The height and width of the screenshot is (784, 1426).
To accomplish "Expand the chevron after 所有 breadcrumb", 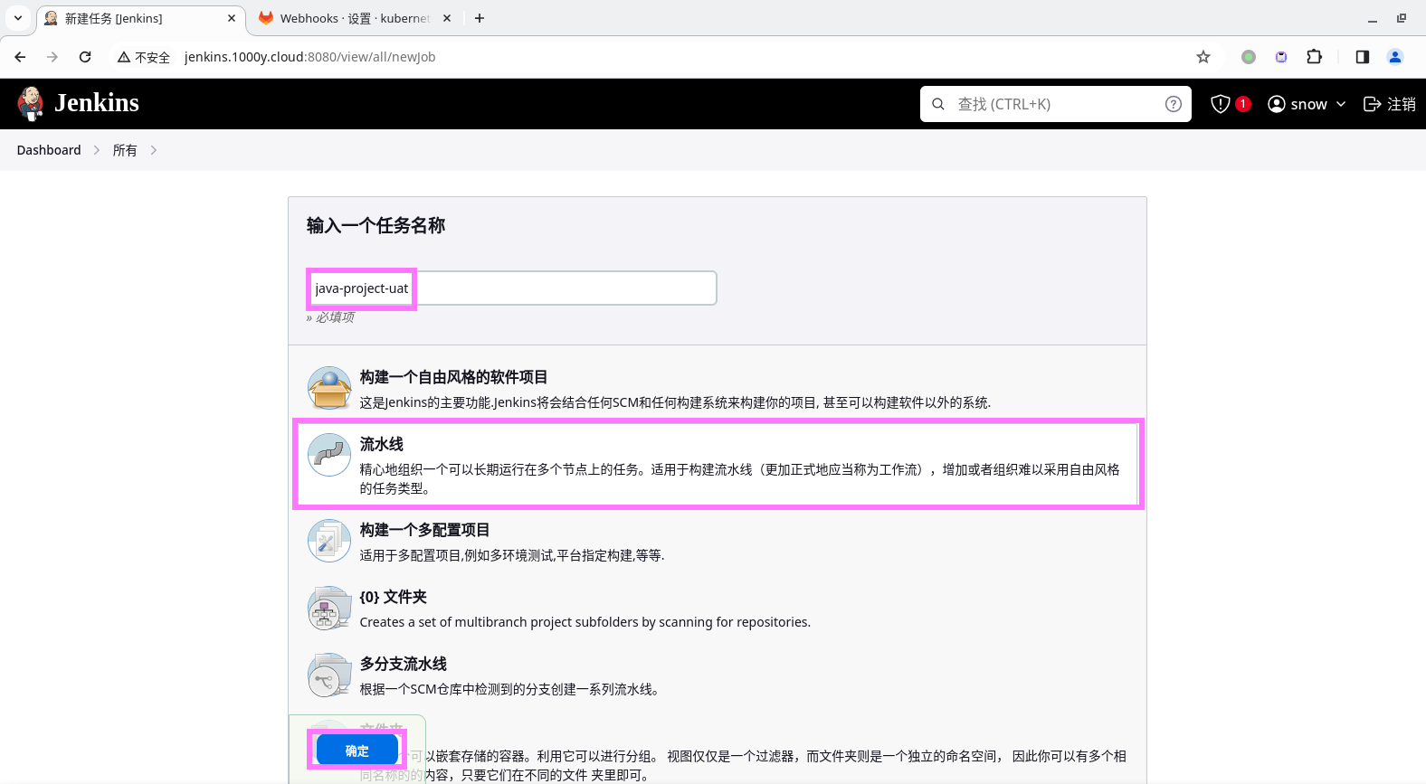I will (154, 150).
